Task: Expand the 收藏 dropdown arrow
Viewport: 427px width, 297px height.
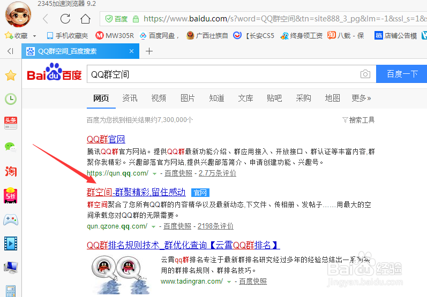Action: (35, 36)
